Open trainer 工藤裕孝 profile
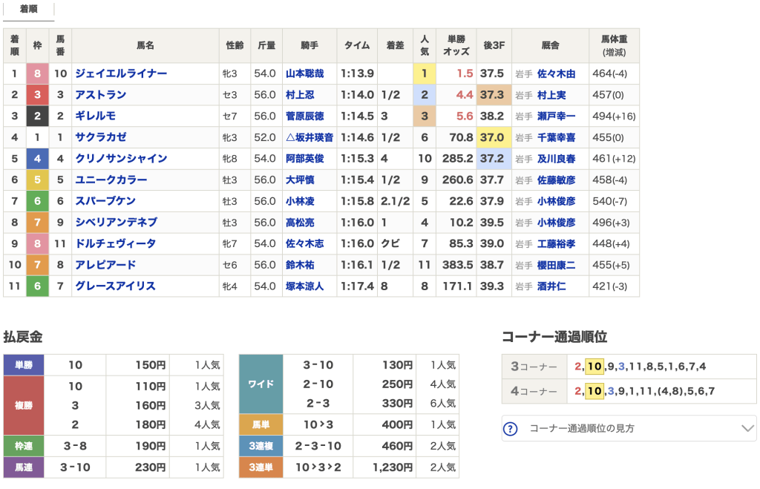 click(x=557, y=244)
